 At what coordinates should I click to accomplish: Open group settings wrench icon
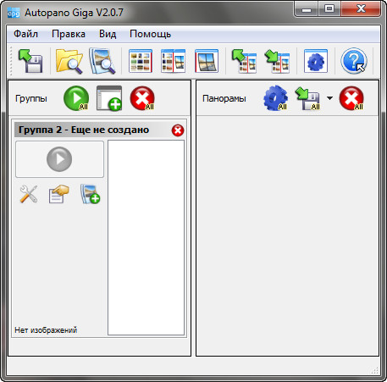click(29, 194)
